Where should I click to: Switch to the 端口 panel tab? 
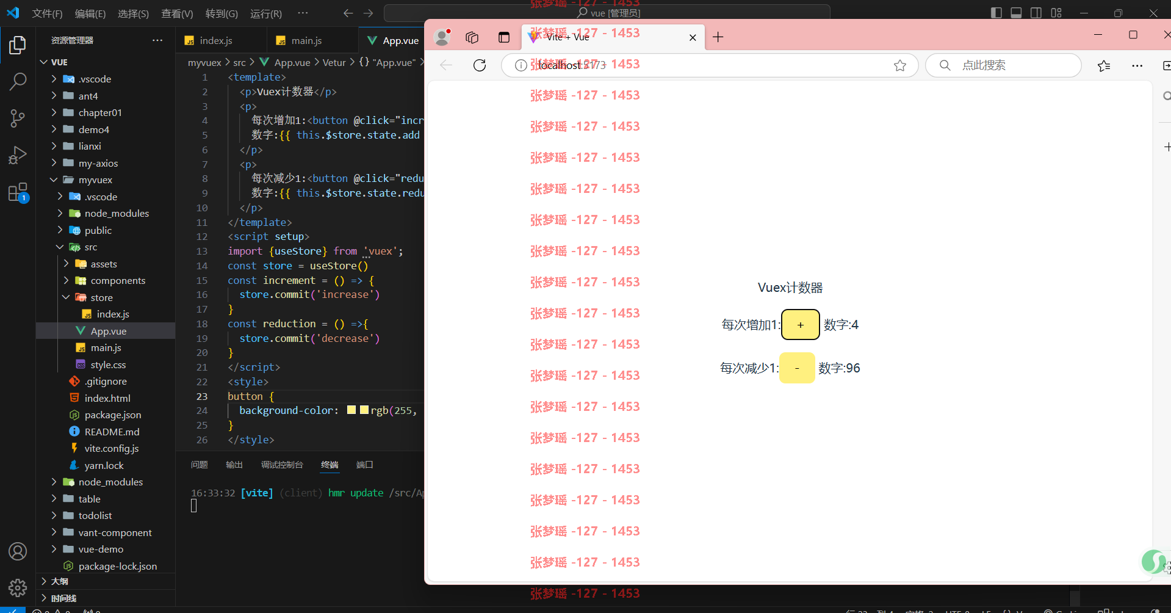coord(365,465)
